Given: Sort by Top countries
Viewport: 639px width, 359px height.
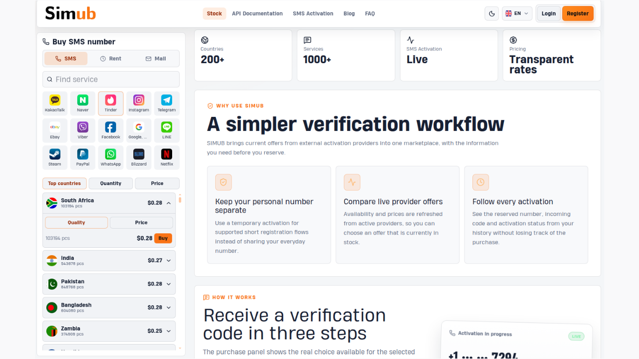Looking at the screenshot, I should [x=65, y=183].
